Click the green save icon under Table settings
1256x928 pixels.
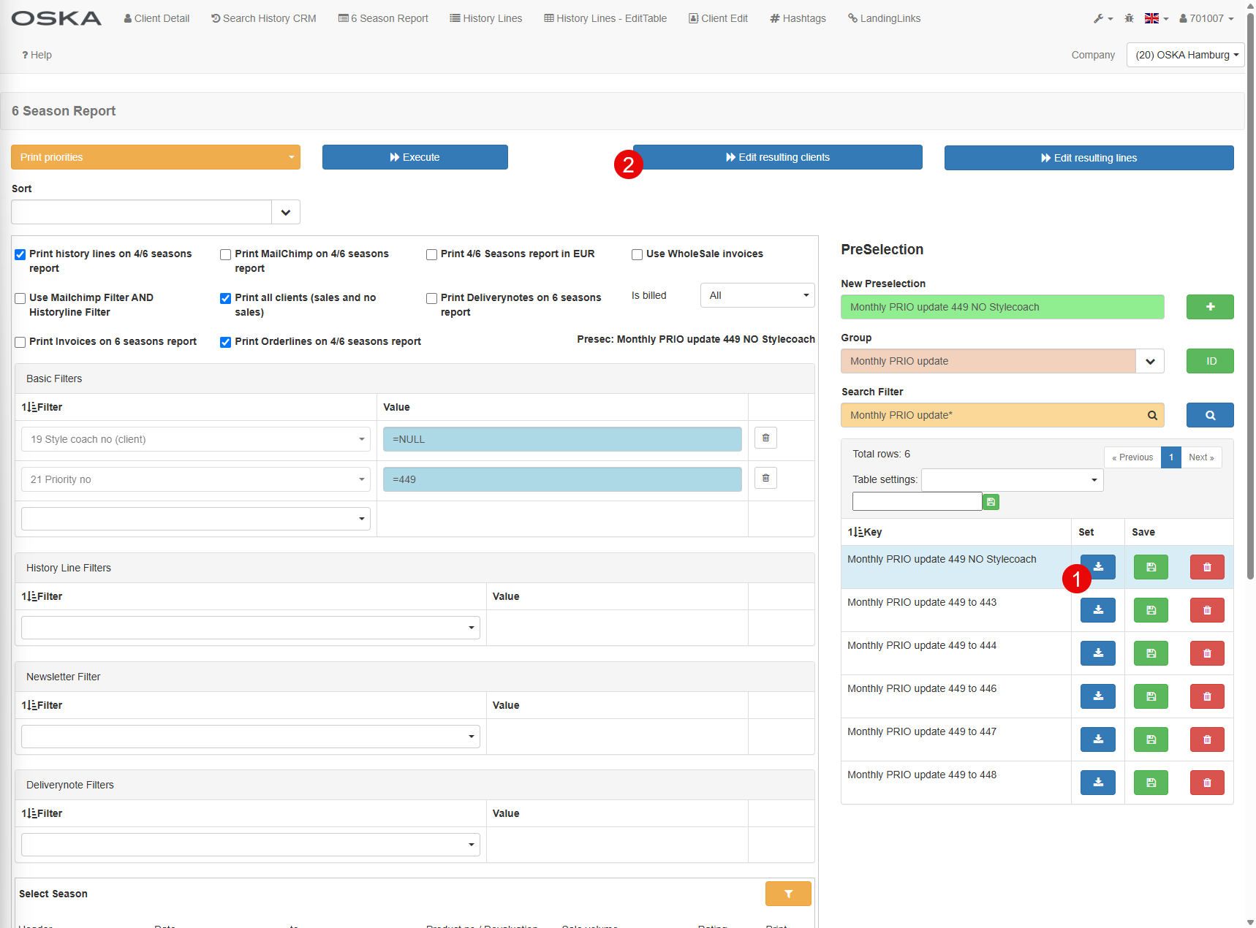[x=991, y=502]
